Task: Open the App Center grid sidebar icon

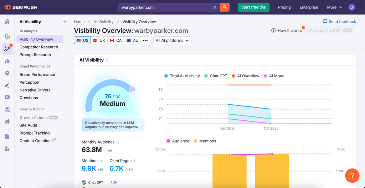Action: [x=7, y=149]
